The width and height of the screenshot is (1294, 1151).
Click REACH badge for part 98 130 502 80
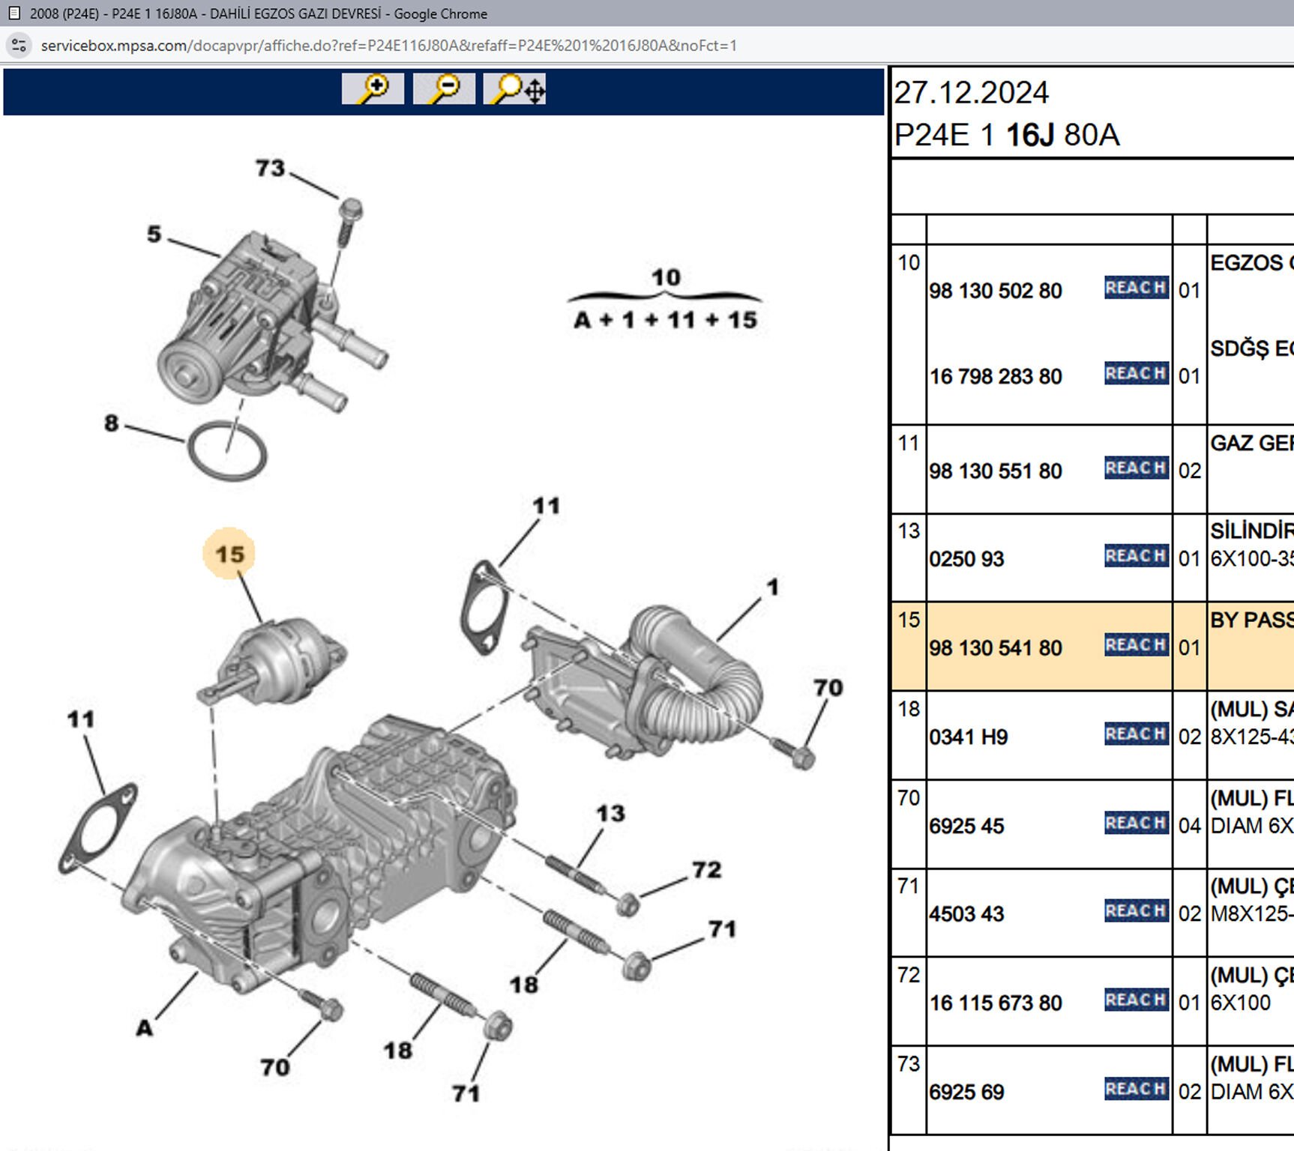coord(1135,288)
